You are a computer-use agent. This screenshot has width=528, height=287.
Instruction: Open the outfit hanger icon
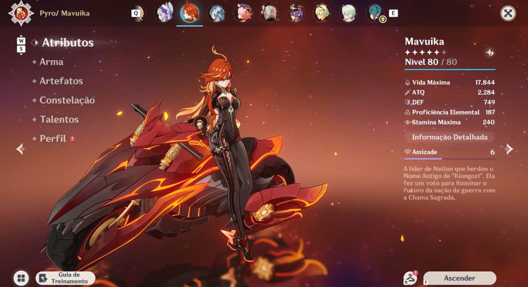[x=410, y=278]
